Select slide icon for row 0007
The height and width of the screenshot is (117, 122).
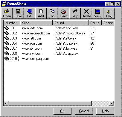click(7, 48)
